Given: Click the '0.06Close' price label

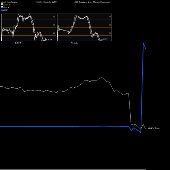Looking at the screenshot, I should point(154,129).
